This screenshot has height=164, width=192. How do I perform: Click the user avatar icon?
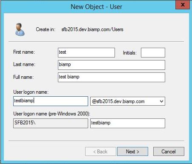(20, 29)
